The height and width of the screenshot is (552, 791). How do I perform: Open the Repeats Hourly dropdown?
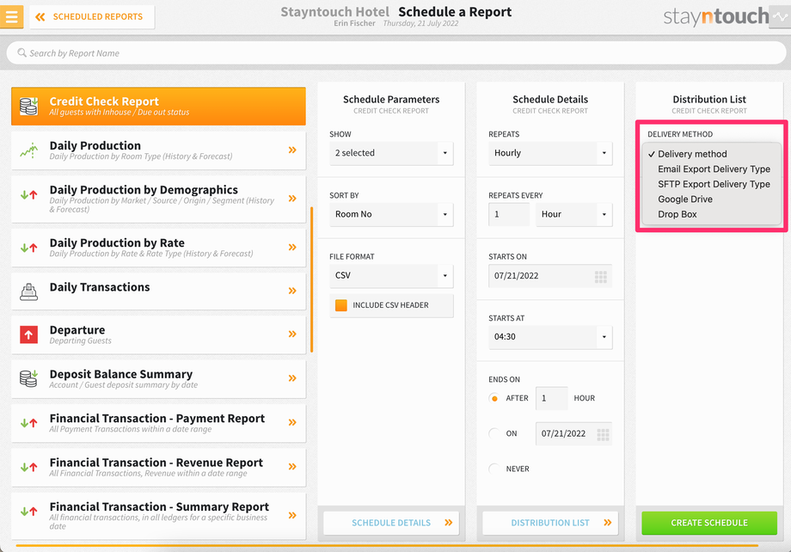tap(550, 153)
